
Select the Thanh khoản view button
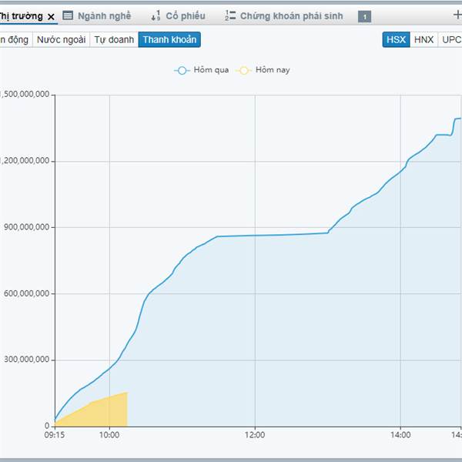(169, 39)
